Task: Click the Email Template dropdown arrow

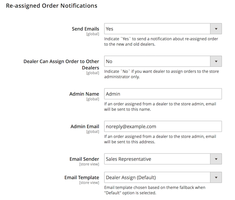Action: point(216,177)
